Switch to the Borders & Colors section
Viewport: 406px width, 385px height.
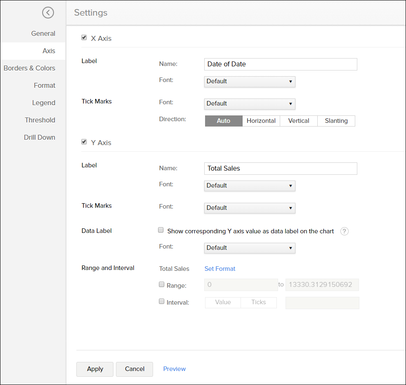[29, 68]
